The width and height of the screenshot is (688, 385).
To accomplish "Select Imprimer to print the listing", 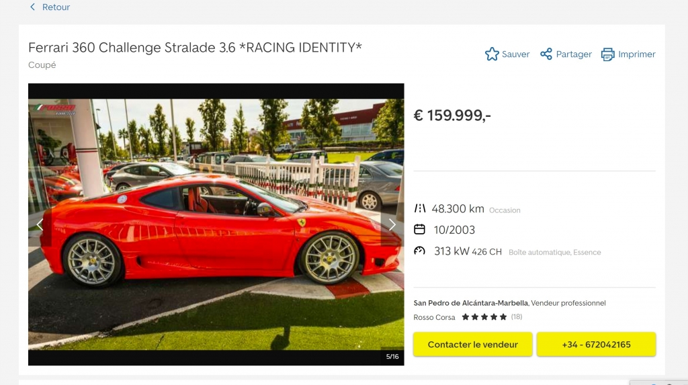I will pyautogui.click(x=637, y=54).
